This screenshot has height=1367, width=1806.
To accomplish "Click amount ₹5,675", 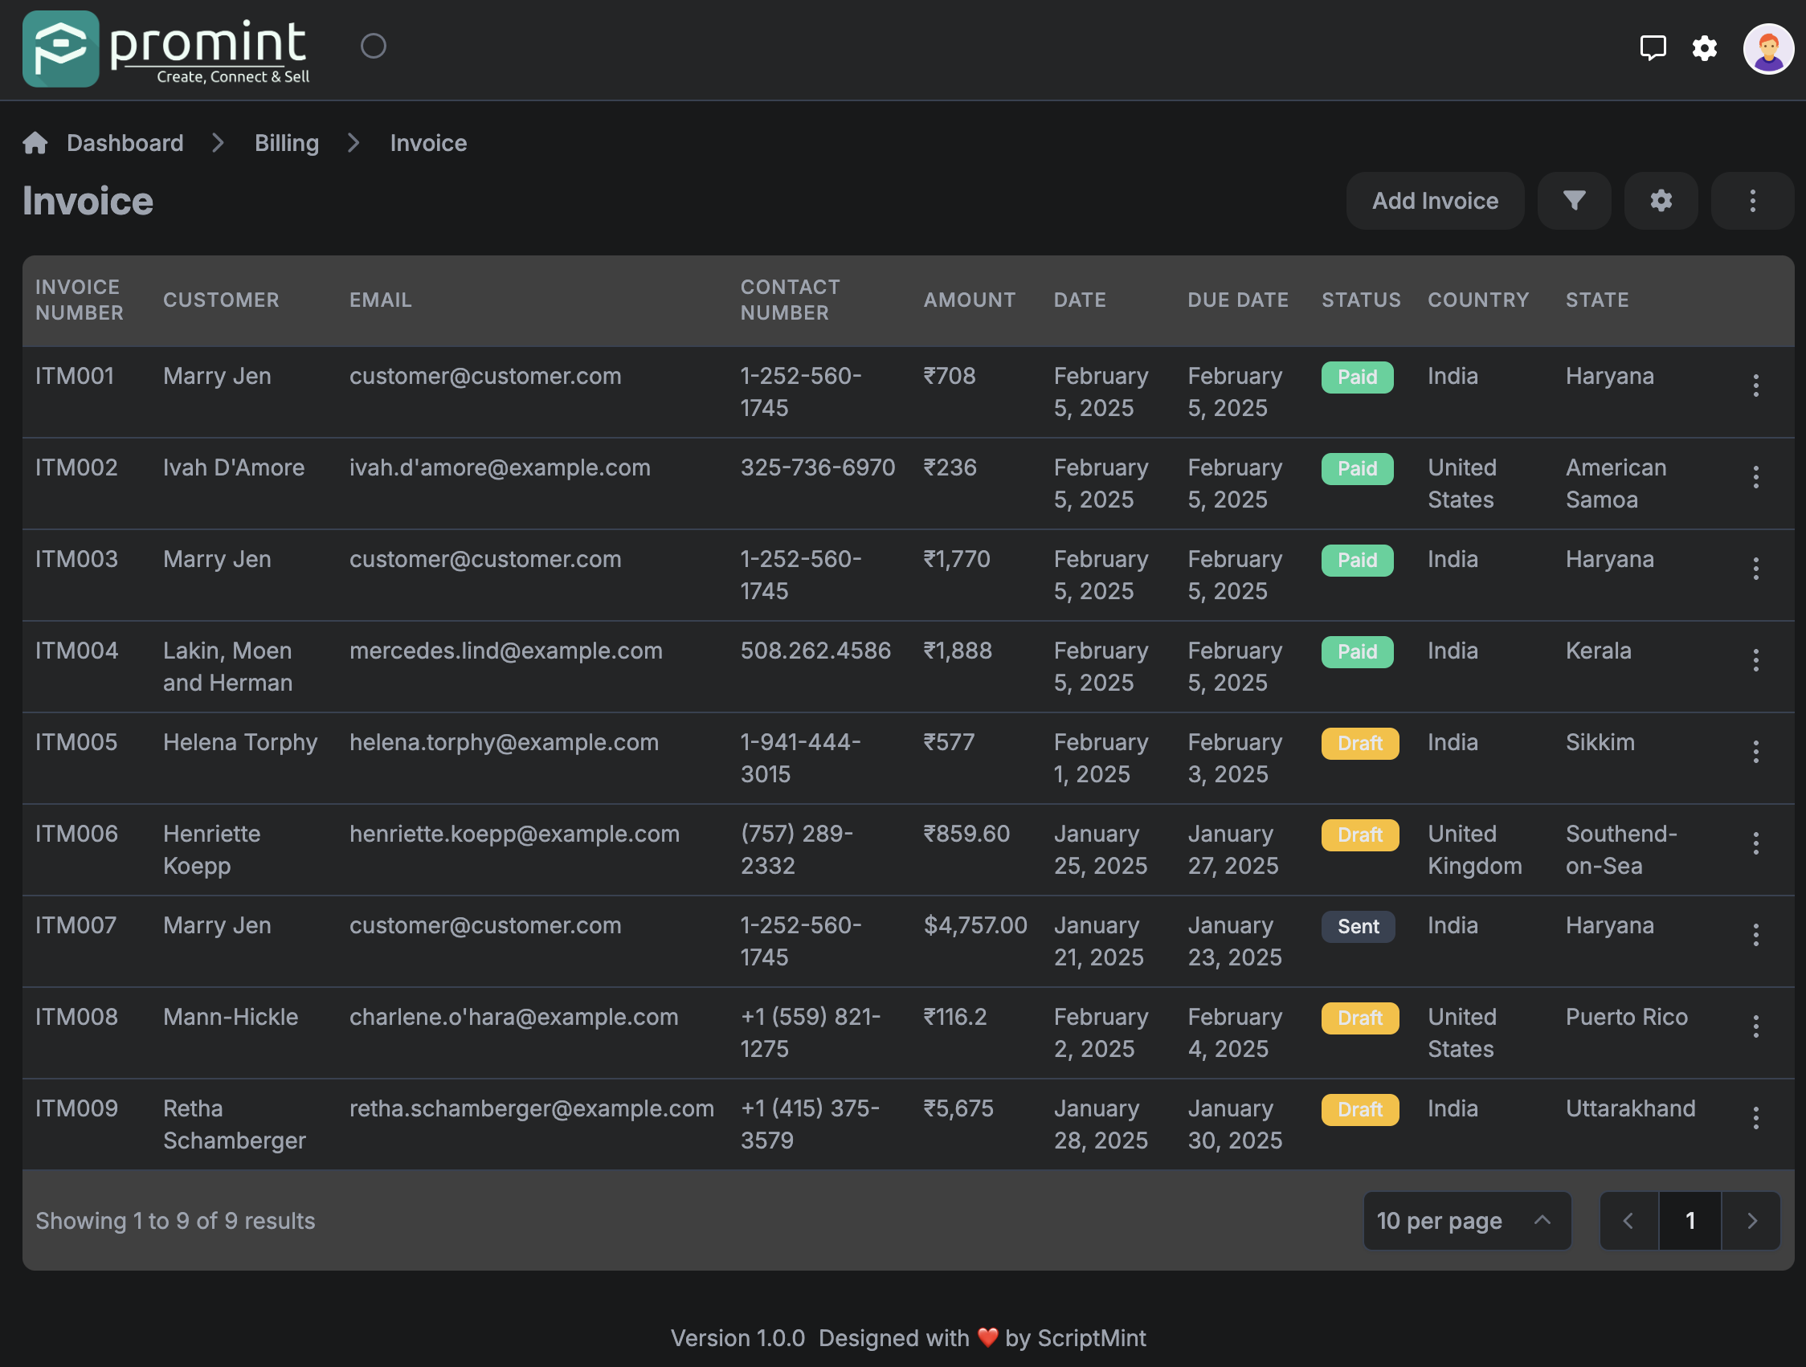I will click(x=958, y=1108).
